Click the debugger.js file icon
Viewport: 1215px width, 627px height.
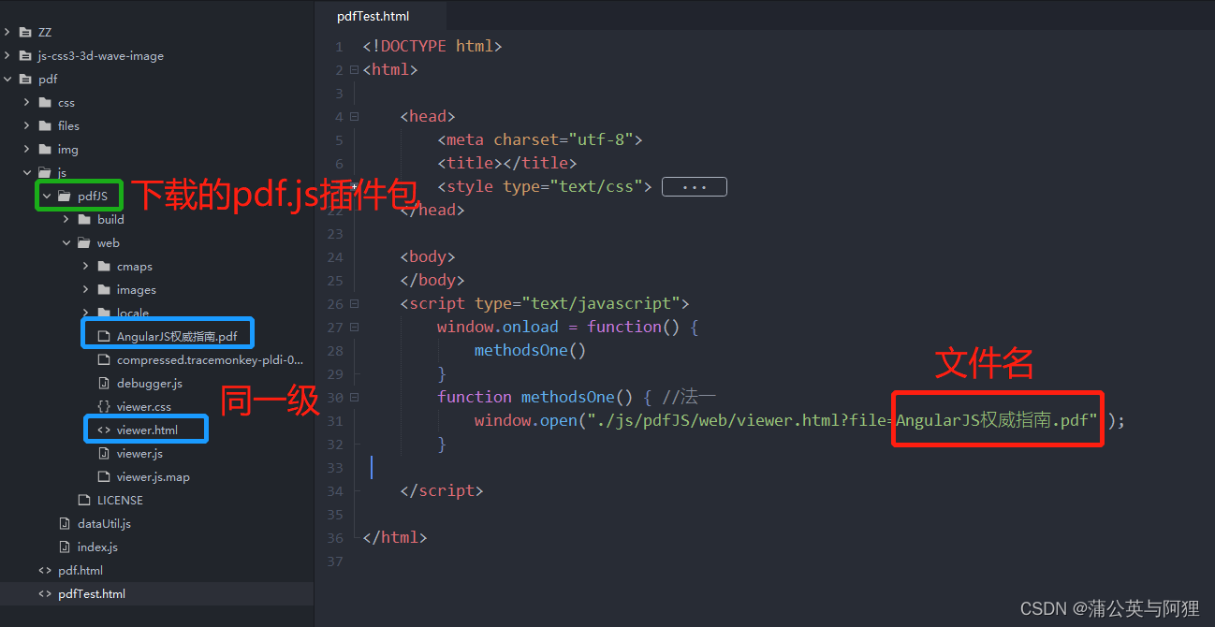tap(104, 383)
